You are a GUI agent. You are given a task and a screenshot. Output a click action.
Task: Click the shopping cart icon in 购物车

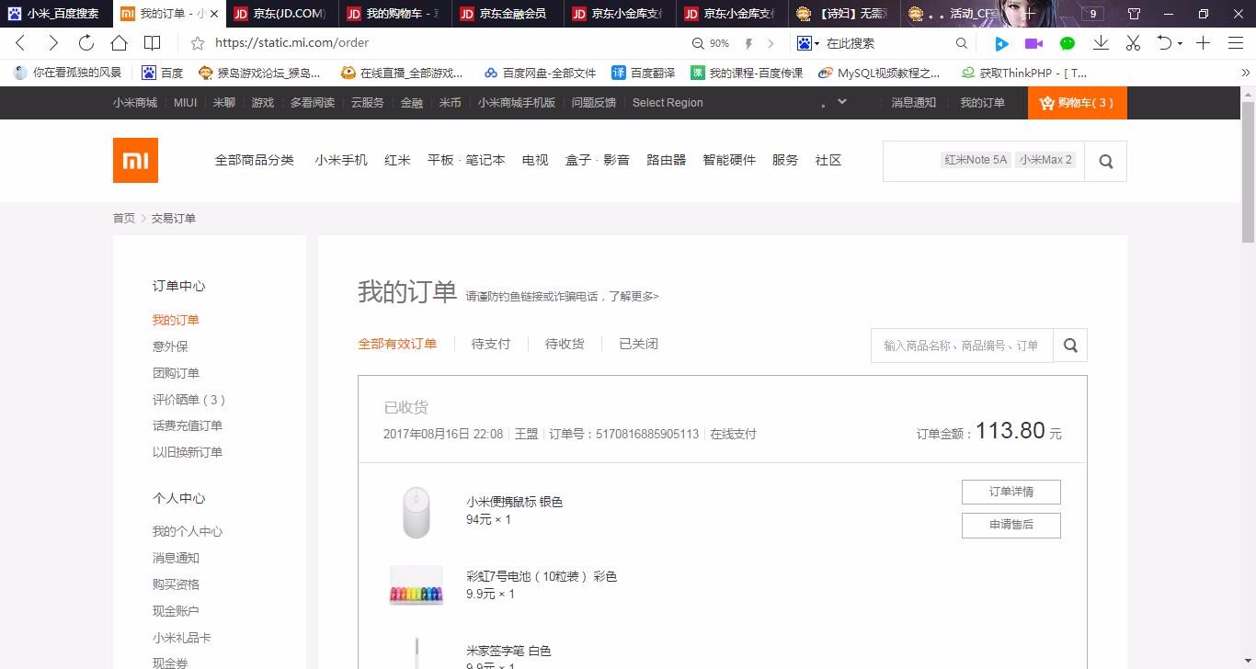click(1047, 103)
